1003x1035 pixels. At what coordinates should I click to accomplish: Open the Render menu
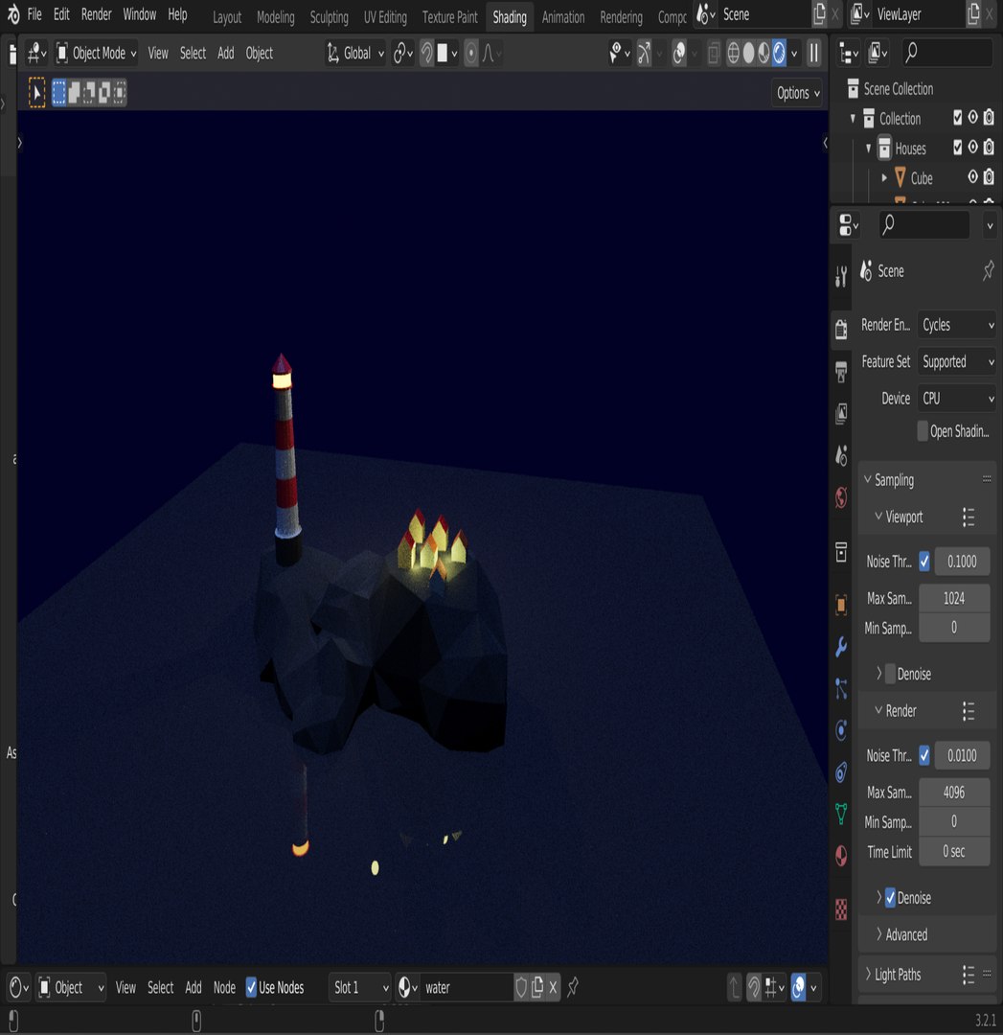[97, 14]
